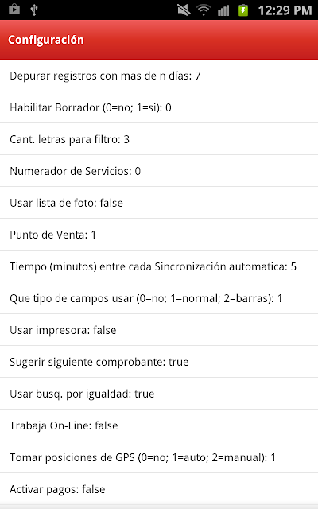This screenshot has width=318, height=509.
Task: Open Tomar posiciones de GPS option
Action: point(159,457)
